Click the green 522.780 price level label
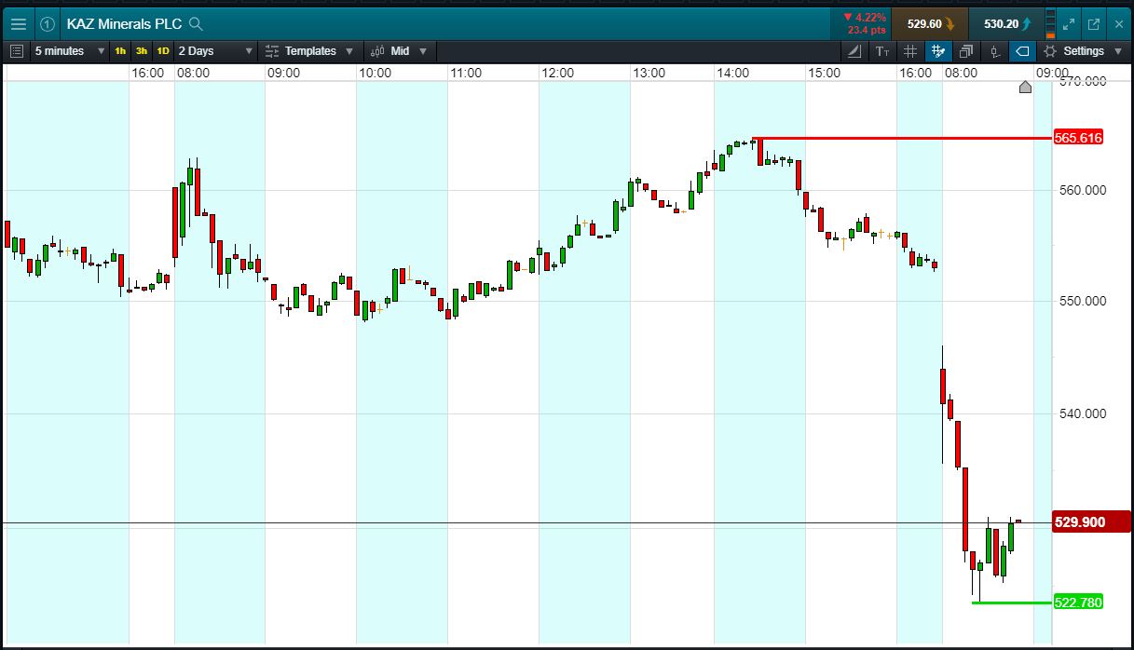1134x650 pixels. [x=1078, y=603]
